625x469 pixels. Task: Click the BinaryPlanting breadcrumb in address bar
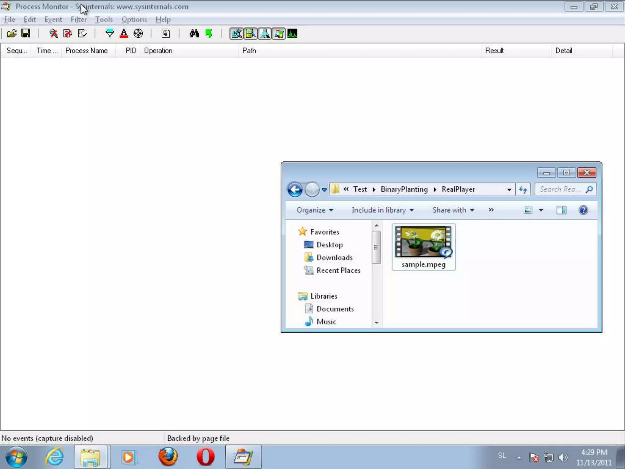tap(404, 189)
